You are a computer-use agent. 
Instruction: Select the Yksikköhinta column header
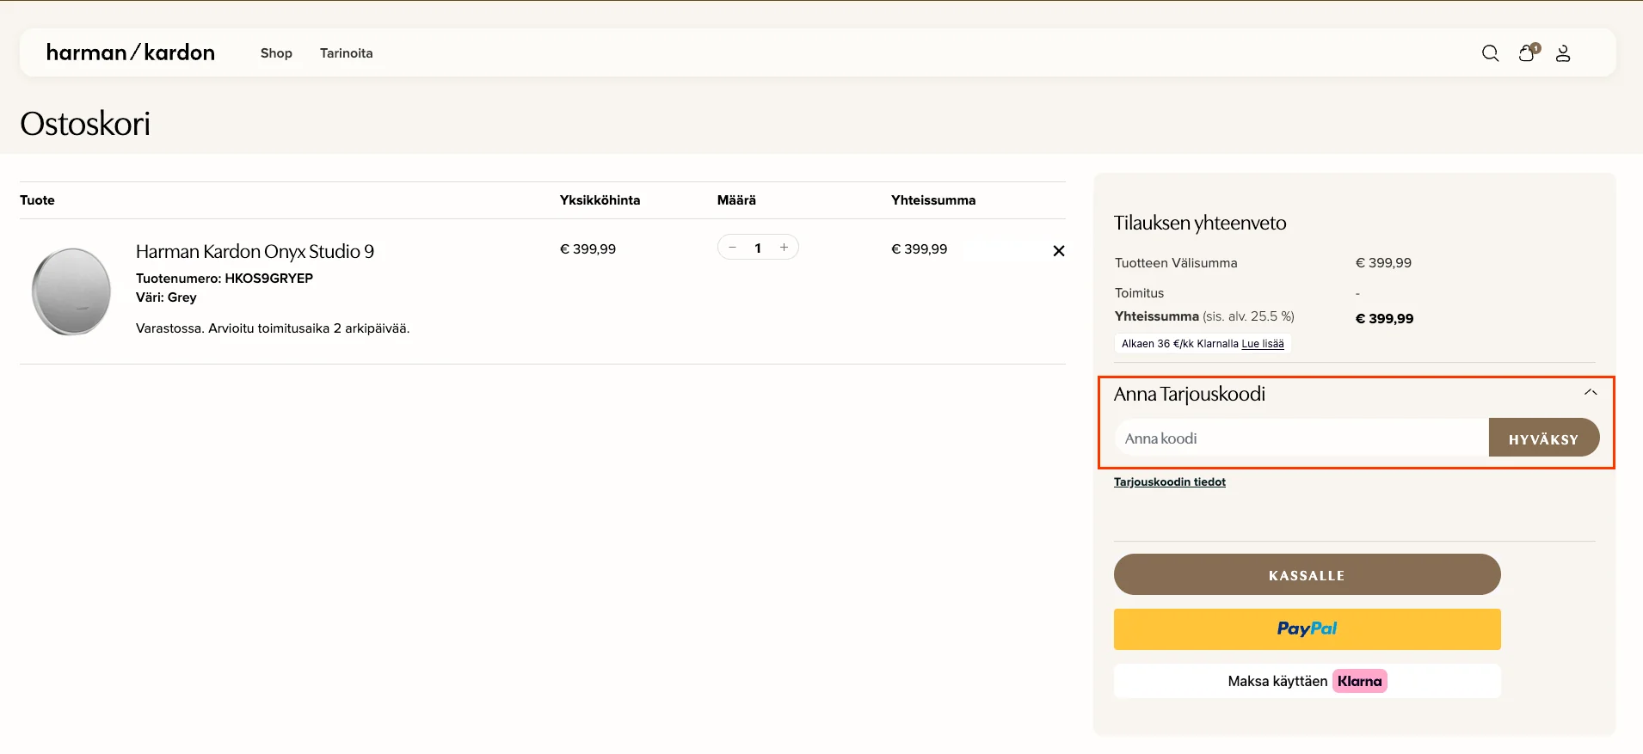click(600, 200)
